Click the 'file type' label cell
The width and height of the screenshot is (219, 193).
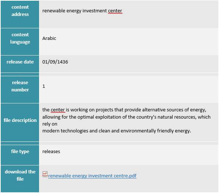20,152
